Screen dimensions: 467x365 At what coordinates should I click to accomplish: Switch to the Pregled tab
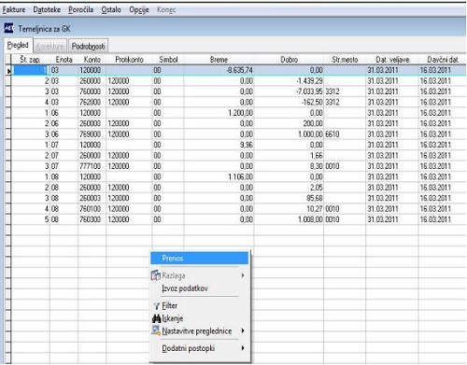(x=18, y=45)
